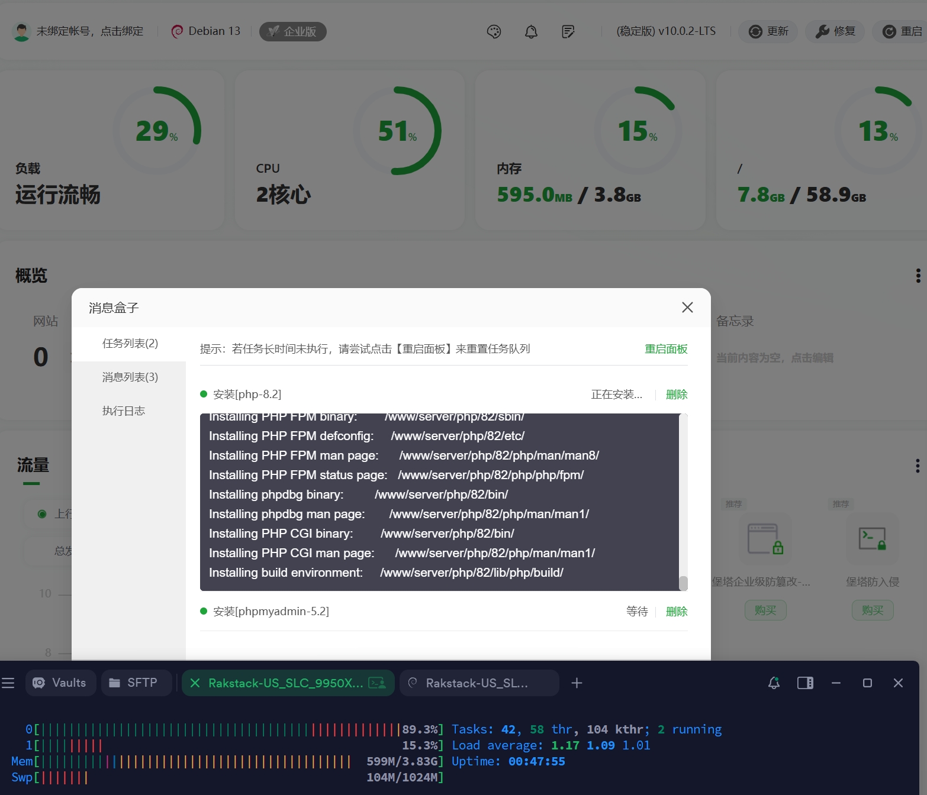Screen dimensions: 927x795
Task: Click the 安装[php-8.2] task title
Action: (x=247, y=395)
